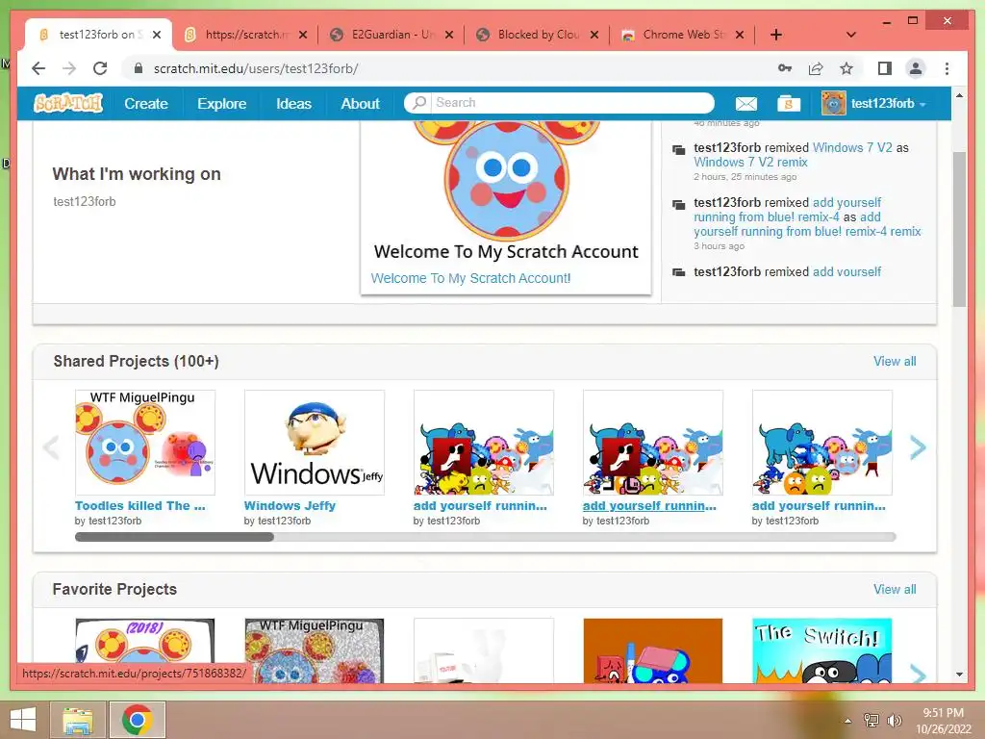Viewport: 985px width, 739px height.
Task: Open the Windows 7 V2 project link
Action: coord(852,147)
